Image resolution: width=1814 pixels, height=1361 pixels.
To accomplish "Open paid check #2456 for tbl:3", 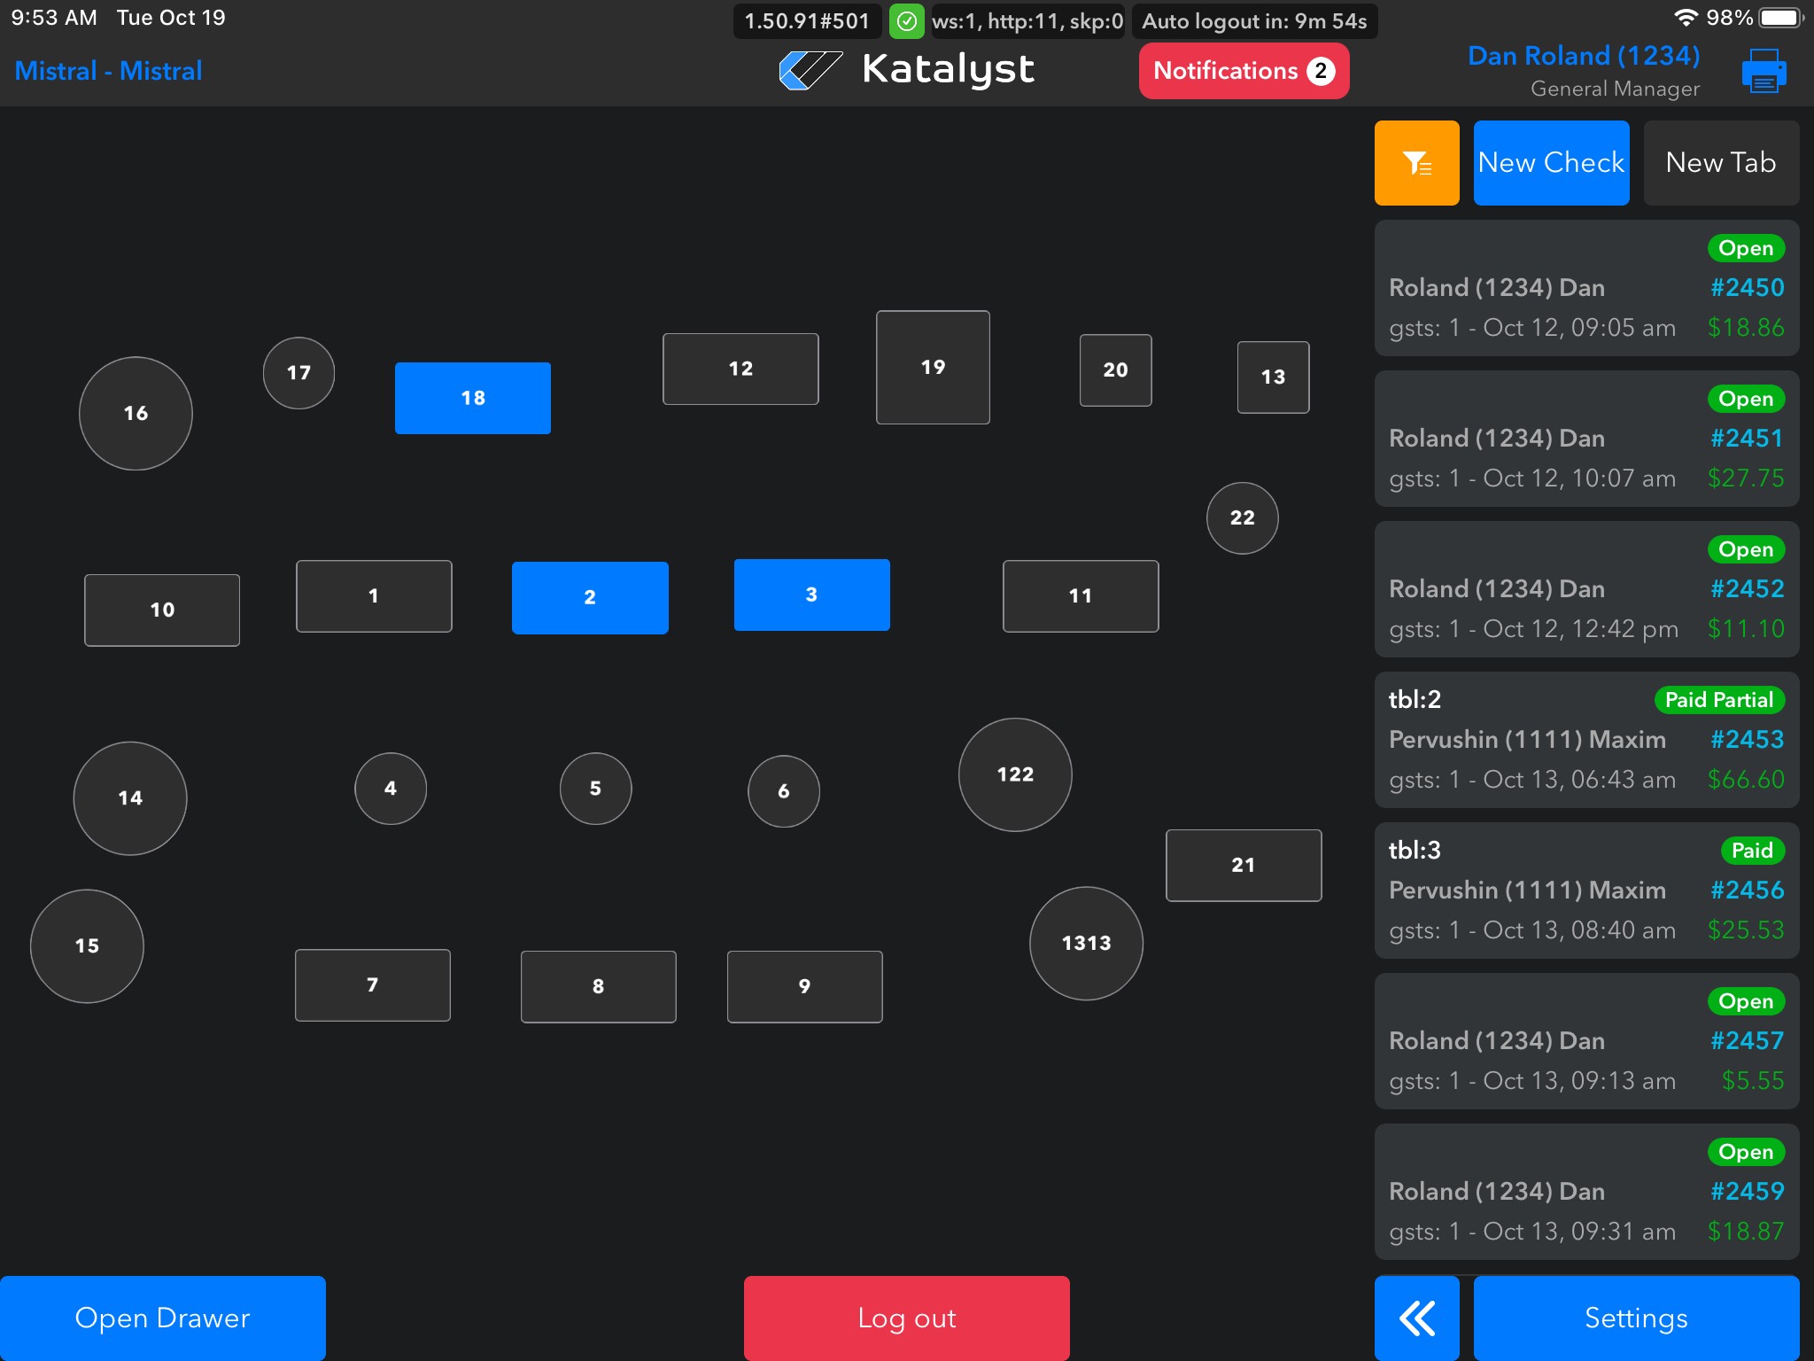I will coord(1585,890).
